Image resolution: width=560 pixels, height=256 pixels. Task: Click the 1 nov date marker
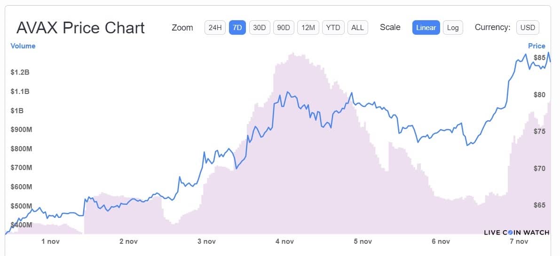tap(51, 241)
